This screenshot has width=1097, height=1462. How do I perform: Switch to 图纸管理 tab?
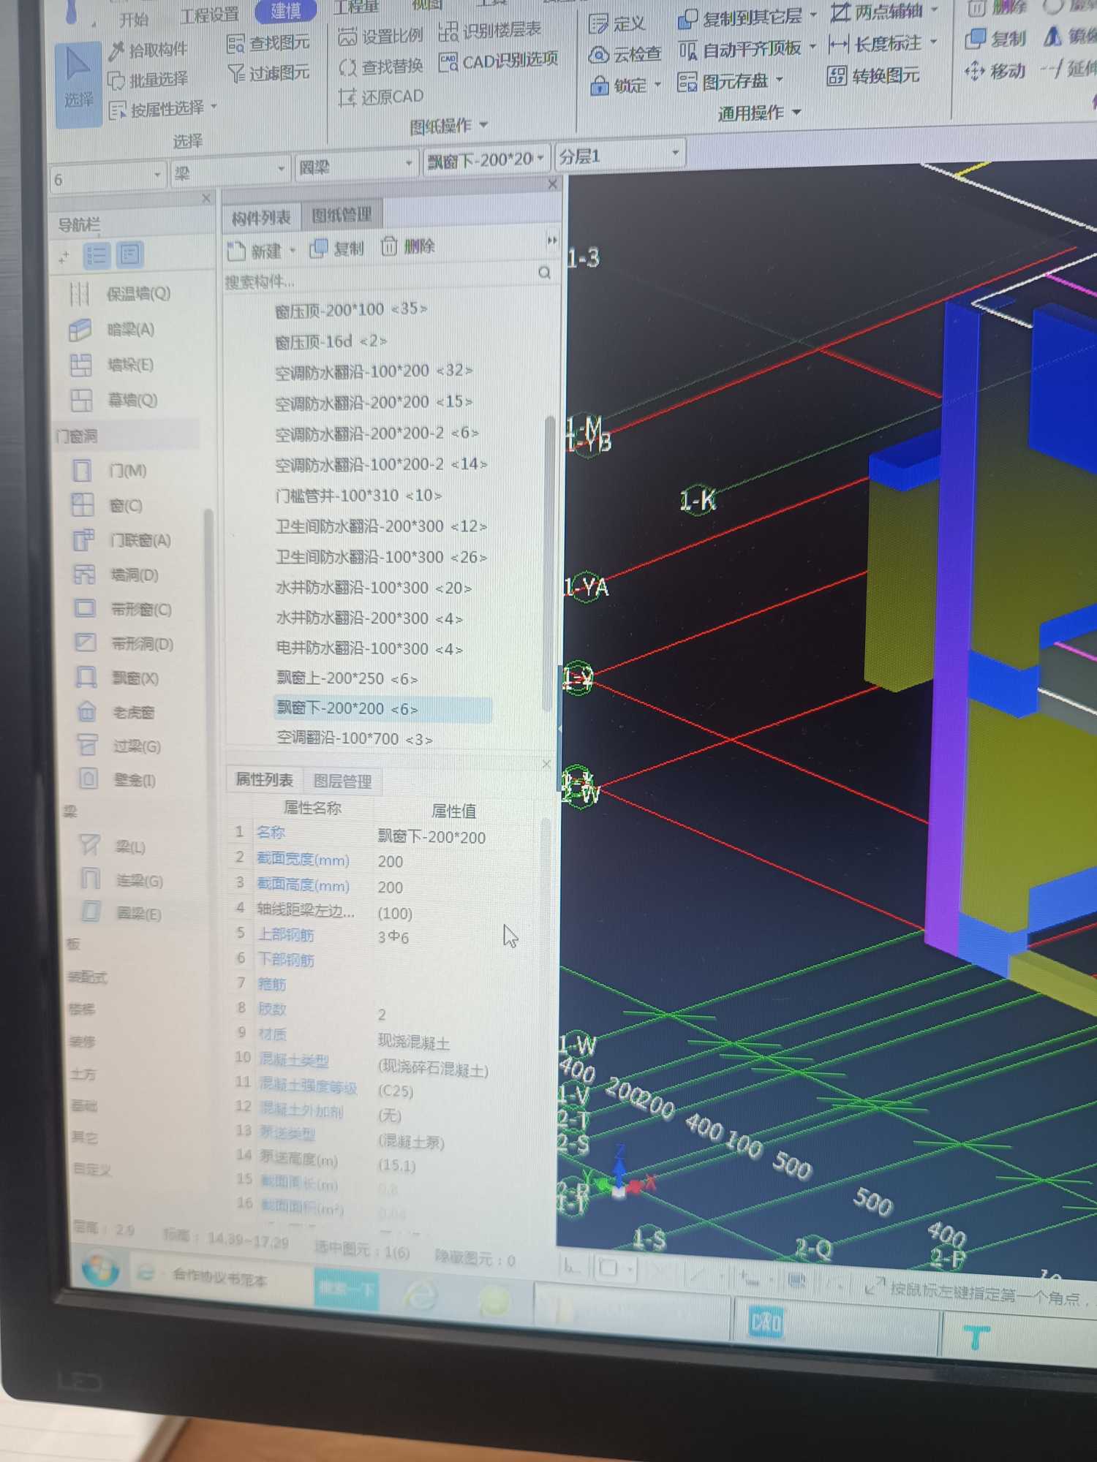[x=342, y=215]
